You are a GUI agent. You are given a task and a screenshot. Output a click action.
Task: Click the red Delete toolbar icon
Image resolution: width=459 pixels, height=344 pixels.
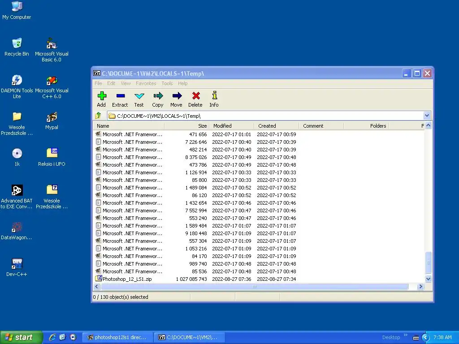pyautogui.click(x=195, y=99)
